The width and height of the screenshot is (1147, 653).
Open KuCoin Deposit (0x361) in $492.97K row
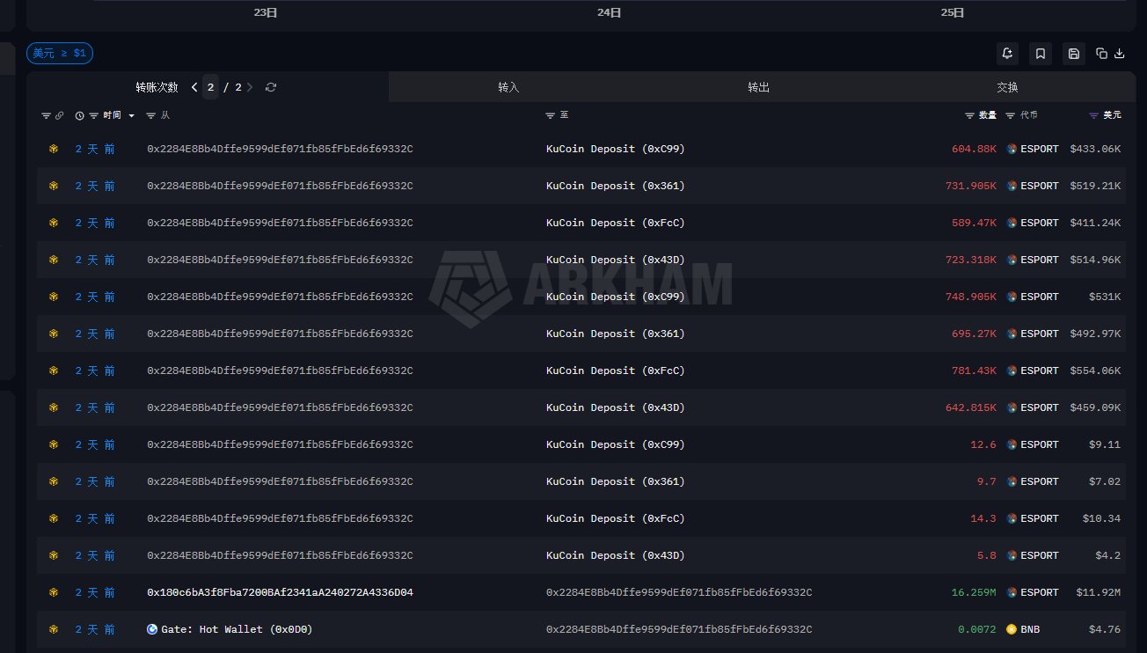616,334
